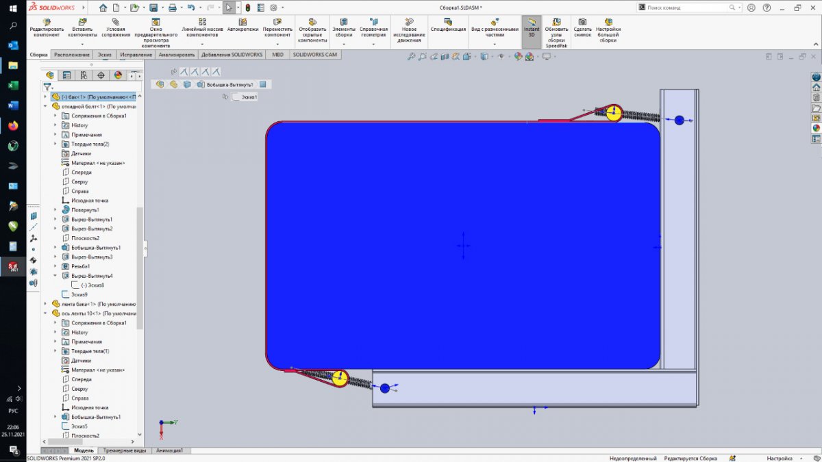Viewport: 822px width, 462px height.
Task: Open Настройки большой сборки
Action: point(608,31)
